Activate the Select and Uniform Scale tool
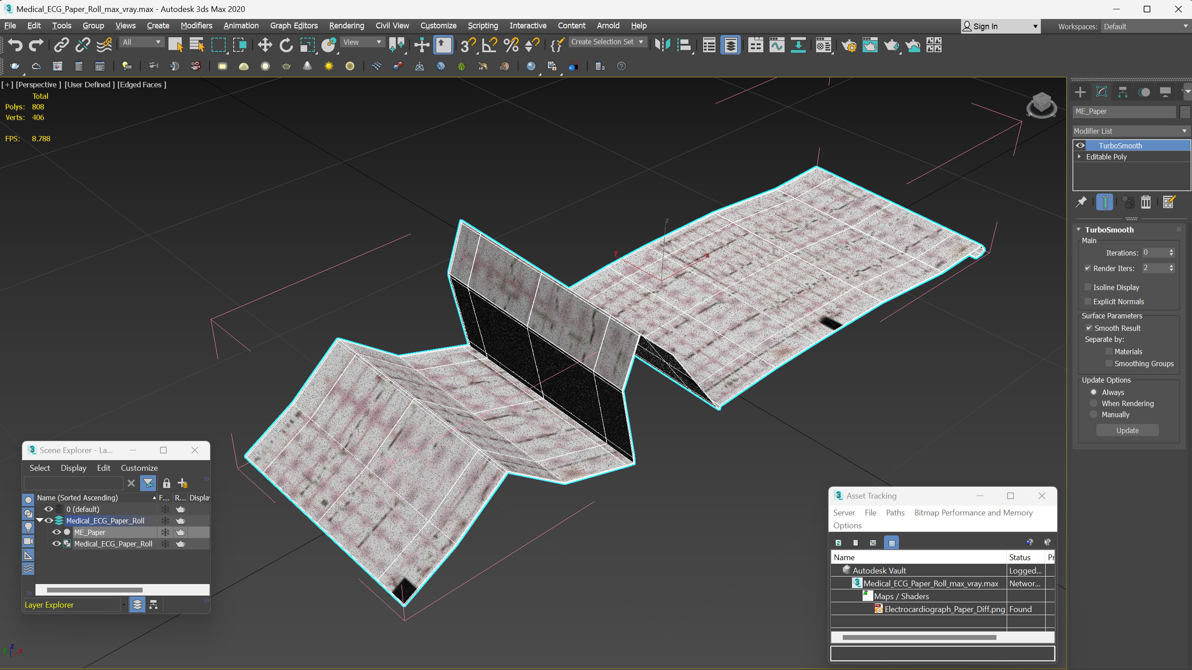 tap(307, 45)
